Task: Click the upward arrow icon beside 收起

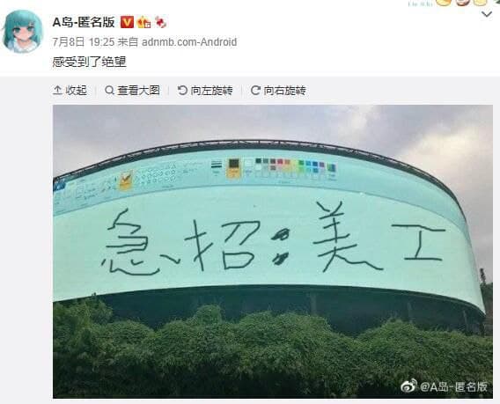Action: [x=57, y=91]
